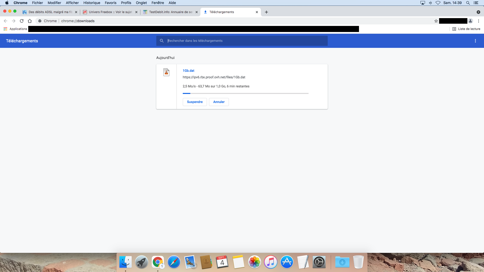Screen dimensions: 484x272
Task: Open the 1Gb.dat file link
Action: 189,71
